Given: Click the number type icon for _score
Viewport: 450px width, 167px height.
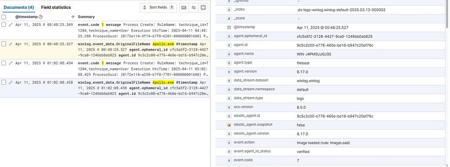Looking at the screenshot, I should click(229, 18).
